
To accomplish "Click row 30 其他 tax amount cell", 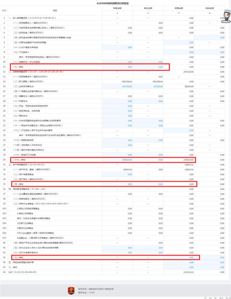I will coord(148,160).
